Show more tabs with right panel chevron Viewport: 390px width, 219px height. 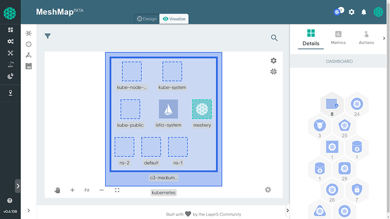(384, 38)
